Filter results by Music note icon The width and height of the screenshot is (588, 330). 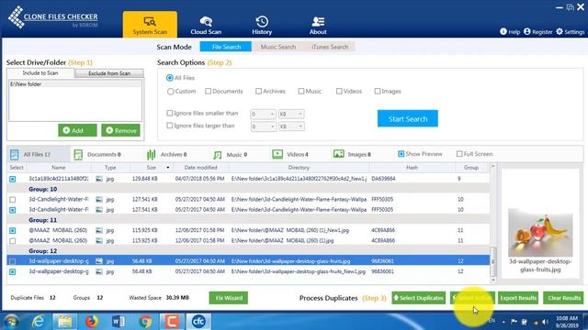coord(218,155)
